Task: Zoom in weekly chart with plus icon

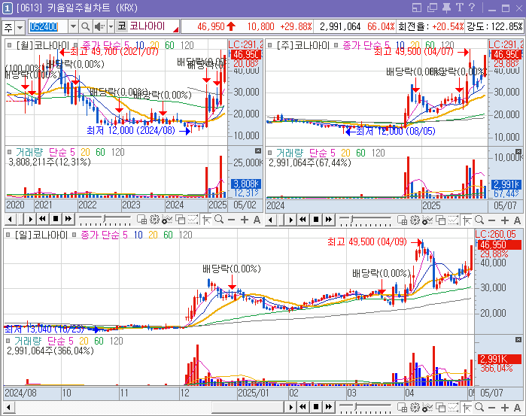Action: [505, 220]
